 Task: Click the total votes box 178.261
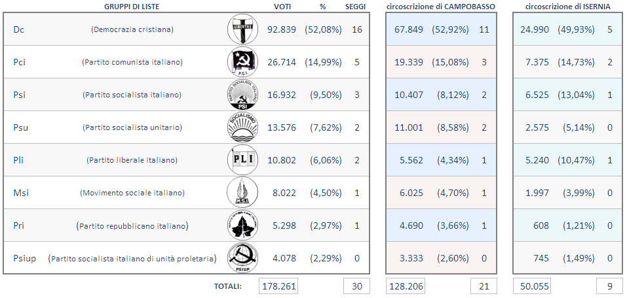pyautogui.click(x=278, y=286)
